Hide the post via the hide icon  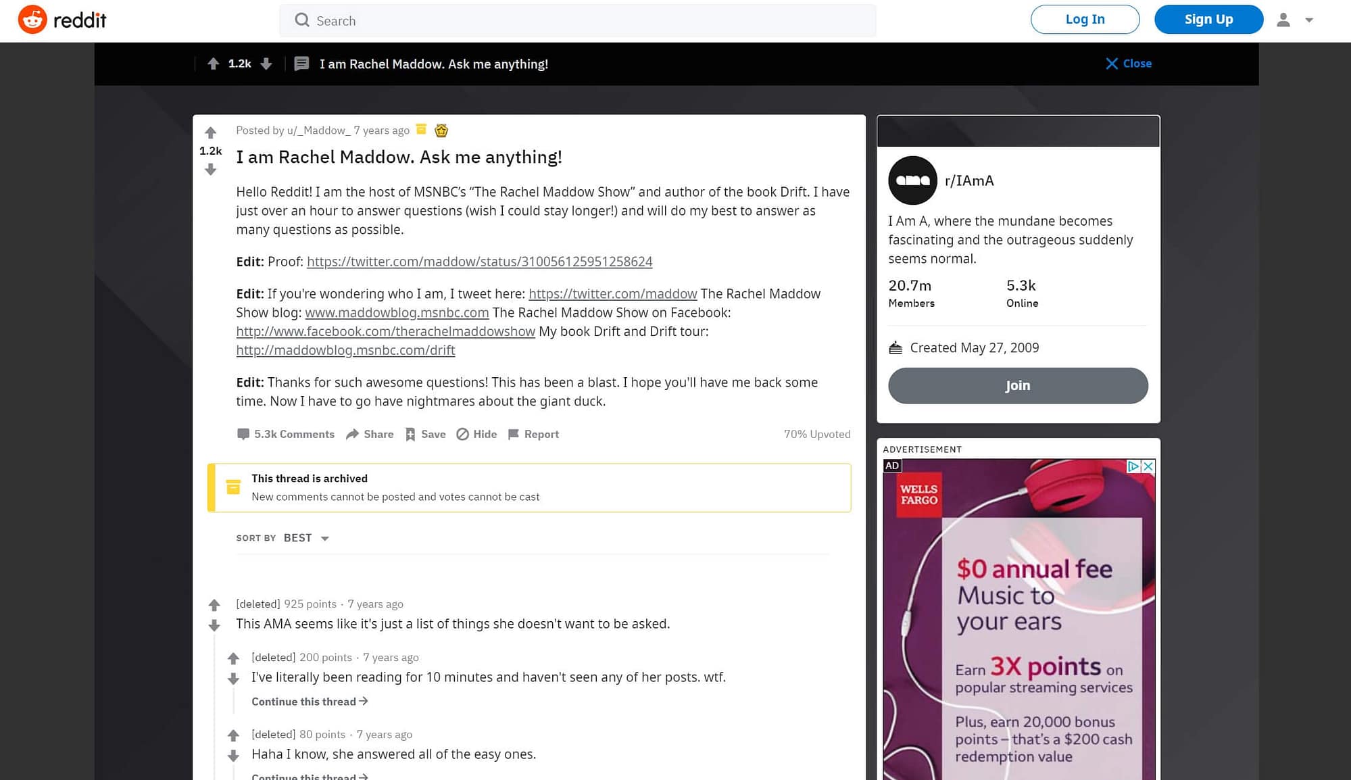pos(463,434)
